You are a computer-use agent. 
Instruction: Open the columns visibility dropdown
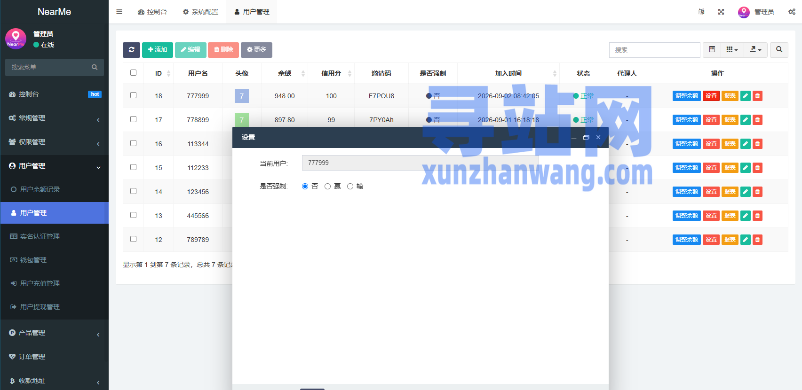[732, 50]
